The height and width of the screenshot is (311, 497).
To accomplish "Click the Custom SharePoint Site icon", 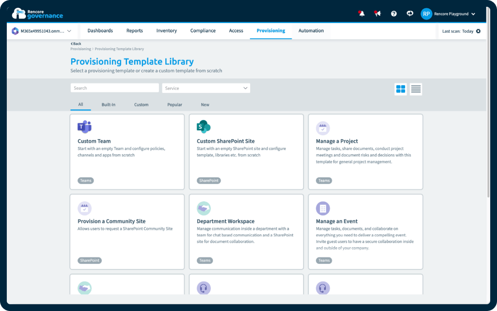I will coord(203,126).
